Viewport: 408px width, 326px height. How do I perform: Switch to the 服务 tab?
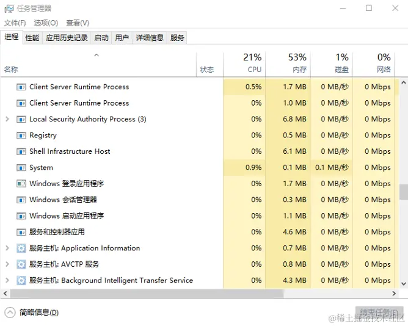[177, 38]
